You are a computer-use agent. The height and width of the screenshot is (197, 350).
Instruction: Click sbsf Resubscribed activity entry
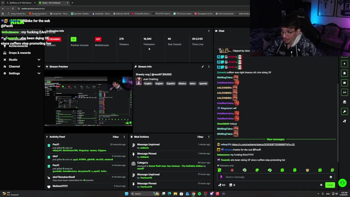click(86, 178)
